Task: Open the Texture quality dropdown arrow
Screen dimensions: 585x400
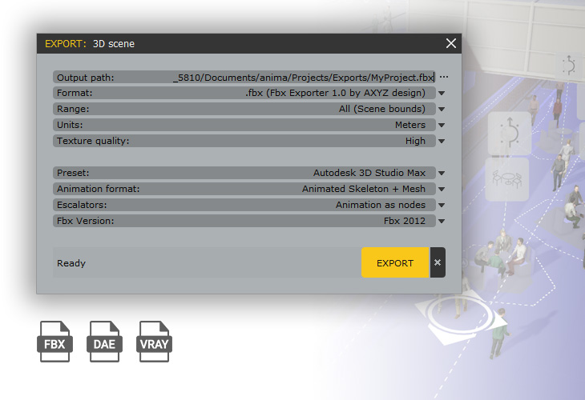Action: pyautogui.click(x=442, y=141)
